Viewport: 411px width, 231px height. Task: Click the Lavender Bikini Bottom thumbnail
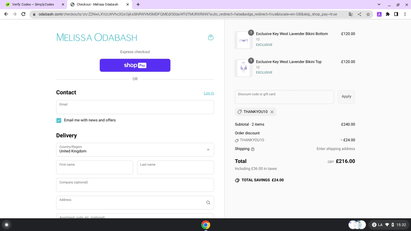click(243, 40)
